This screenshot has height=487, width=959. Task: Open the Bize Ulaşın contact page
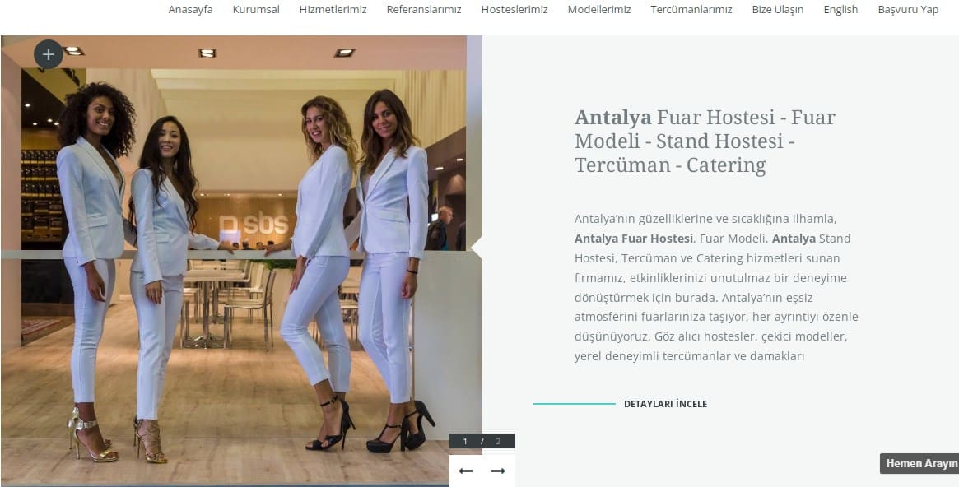coord(777,9)
